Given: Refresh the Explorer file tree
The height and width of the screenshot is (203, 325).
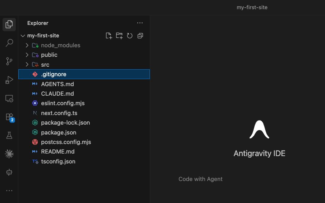Looking at the screenshot, I should [130, 36].
